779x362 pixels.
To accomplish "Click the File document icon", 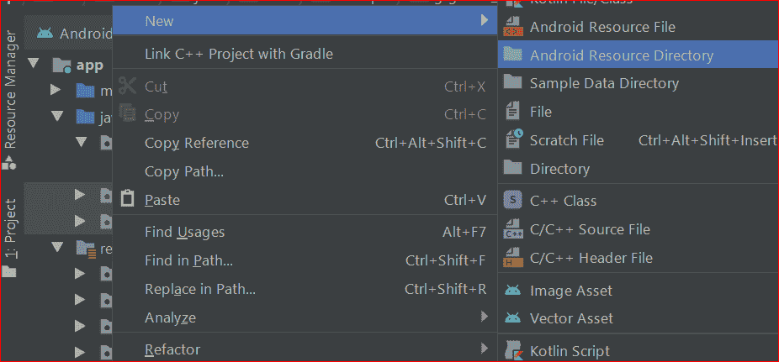I will click(512, 111).
